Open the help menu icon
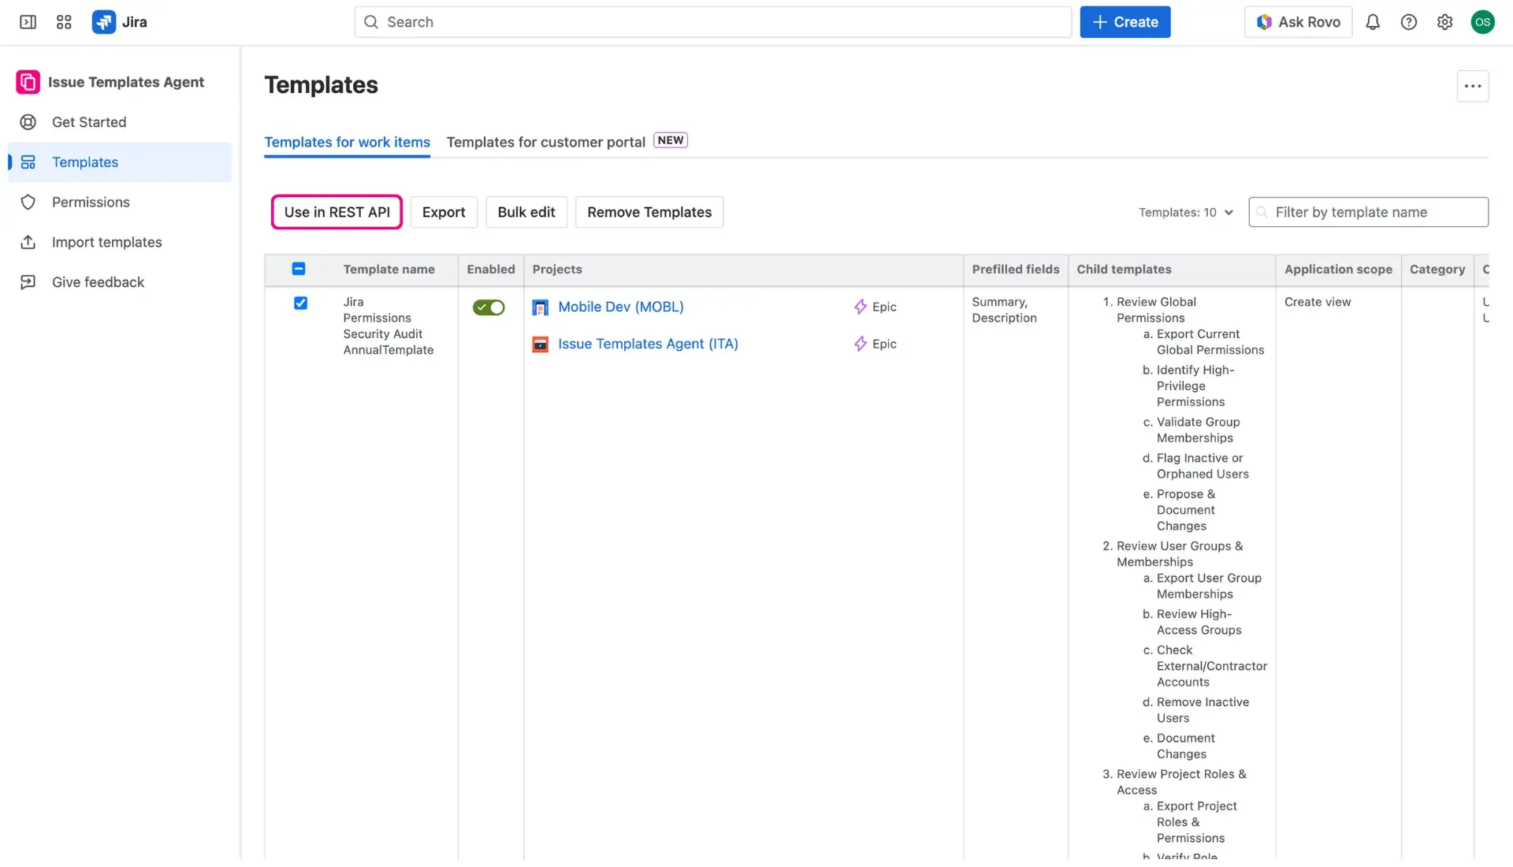The height and width of the screenshot is (867, 1513). click(1409, 21)
